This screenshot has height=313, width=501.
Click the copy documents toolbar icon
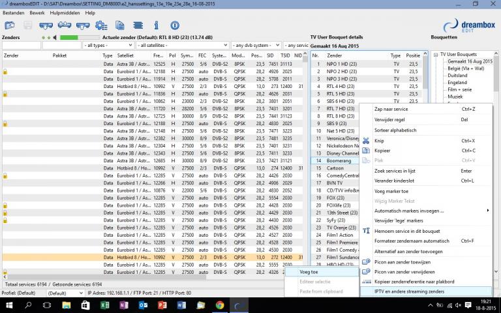coord(120,25)
